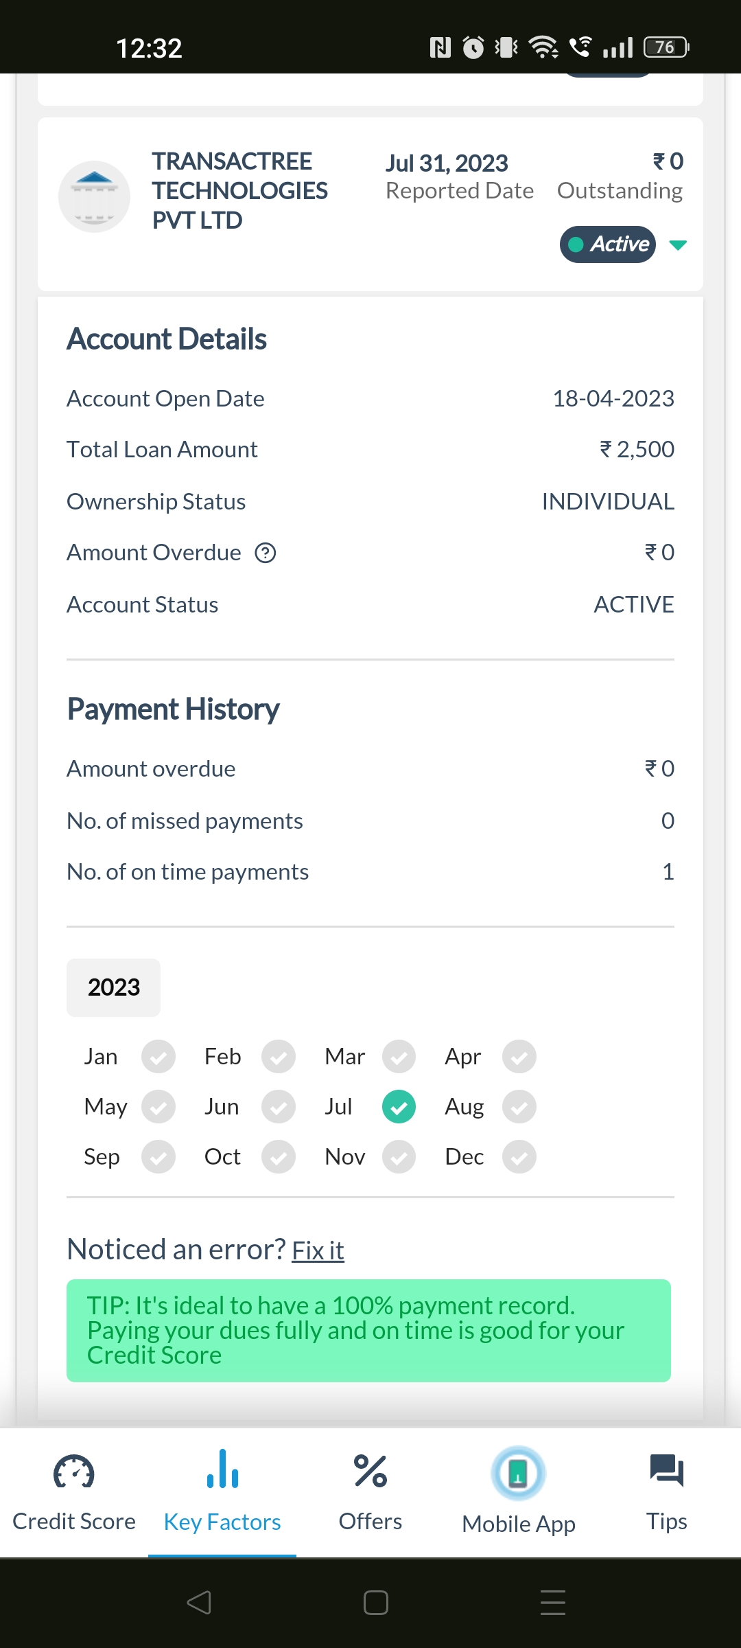Tap the April payment status checkmark
741x1648 pixels.
519,1057
